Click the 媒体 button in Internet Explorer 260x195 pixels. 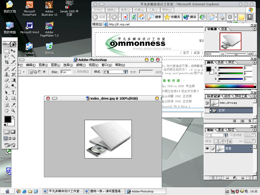(x=190, y=17)
